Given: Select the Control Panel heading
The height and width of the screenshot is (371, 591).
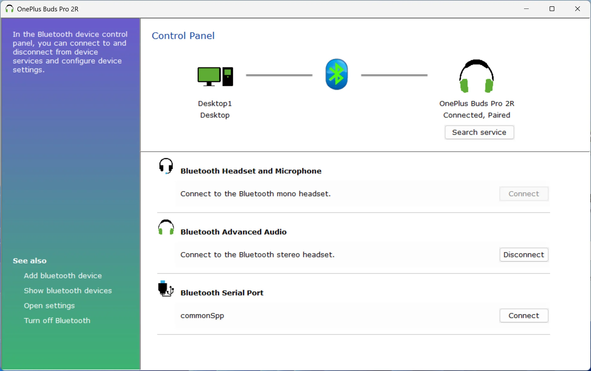Looking at the screenshot, I should point(183,35).
